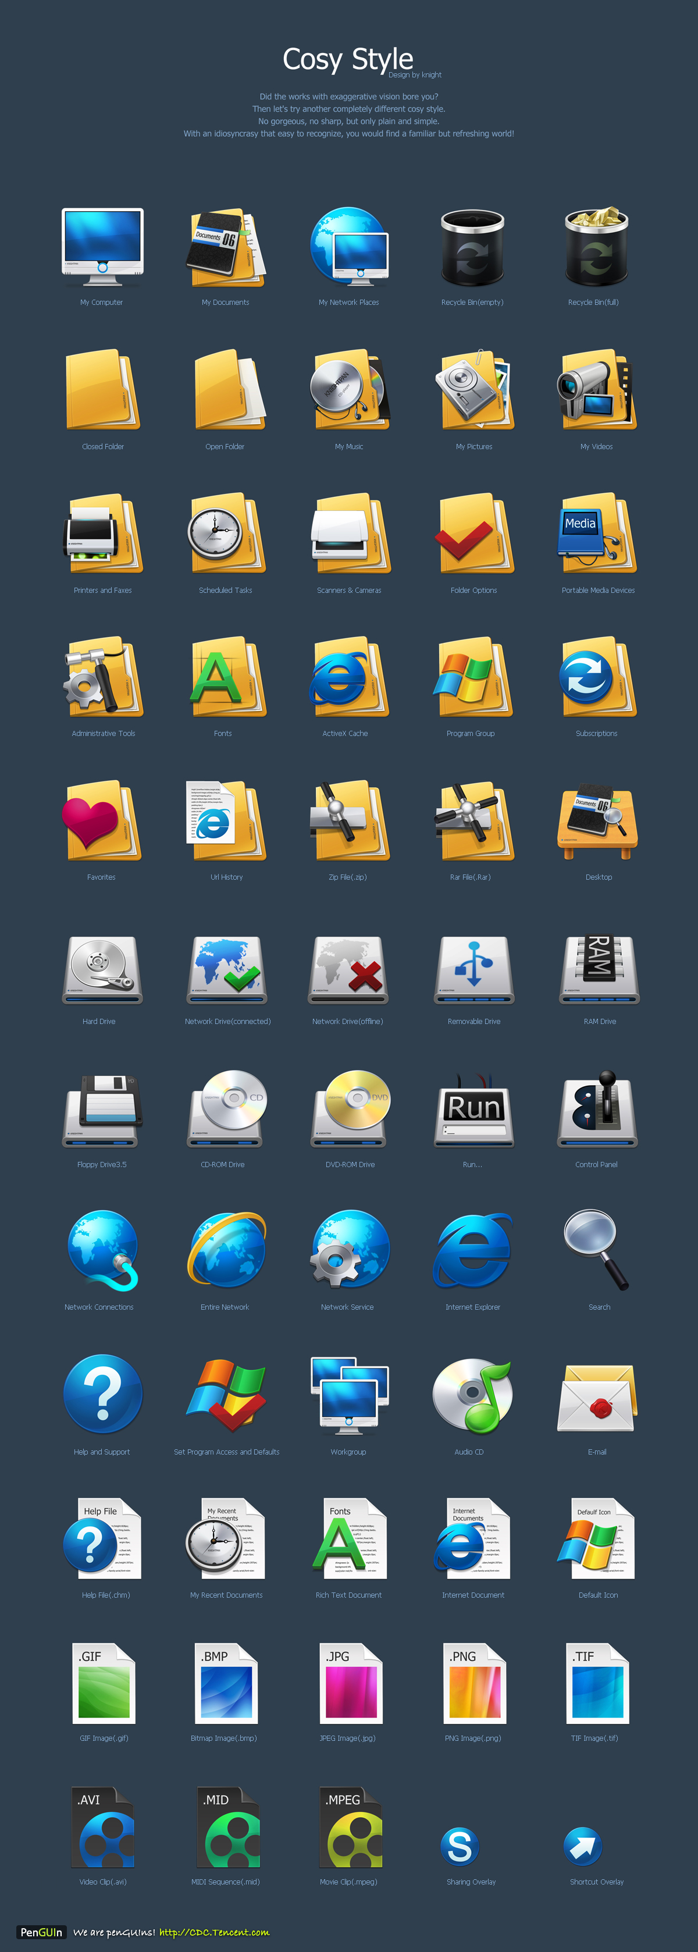Open the My Documents folder icon

click(226, 248)
